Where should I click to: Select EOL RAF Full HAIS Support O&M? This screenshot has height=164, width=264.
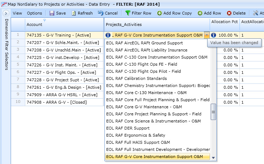click(158, 142)
